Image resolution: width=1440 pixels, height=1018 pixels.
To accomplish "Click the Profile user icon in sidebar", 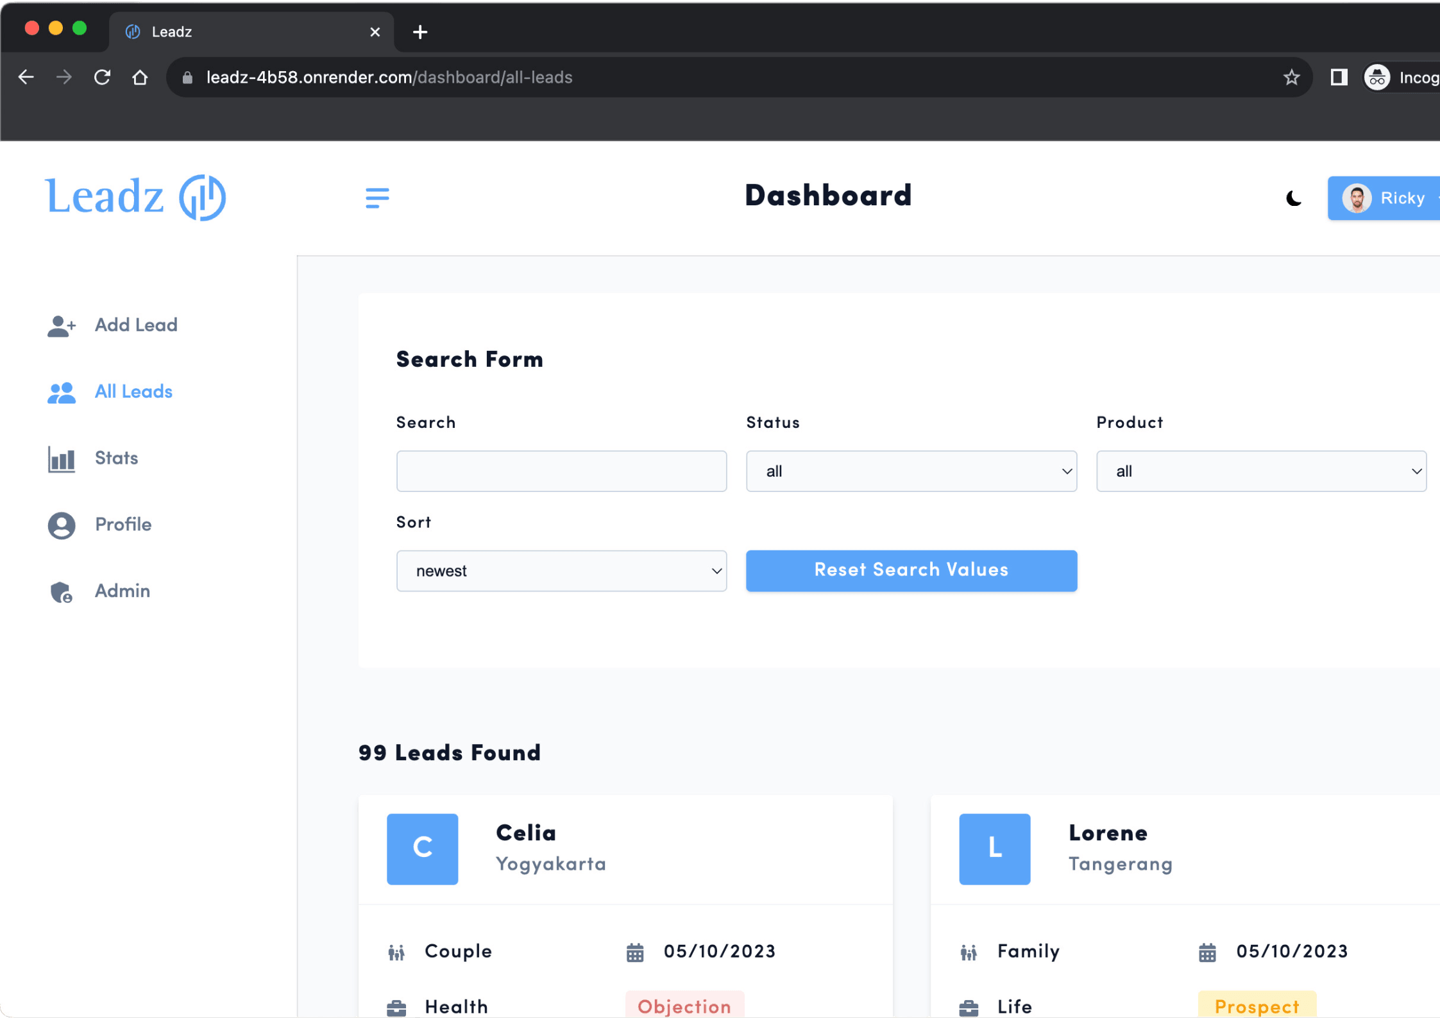I will (x=60, y=525).
